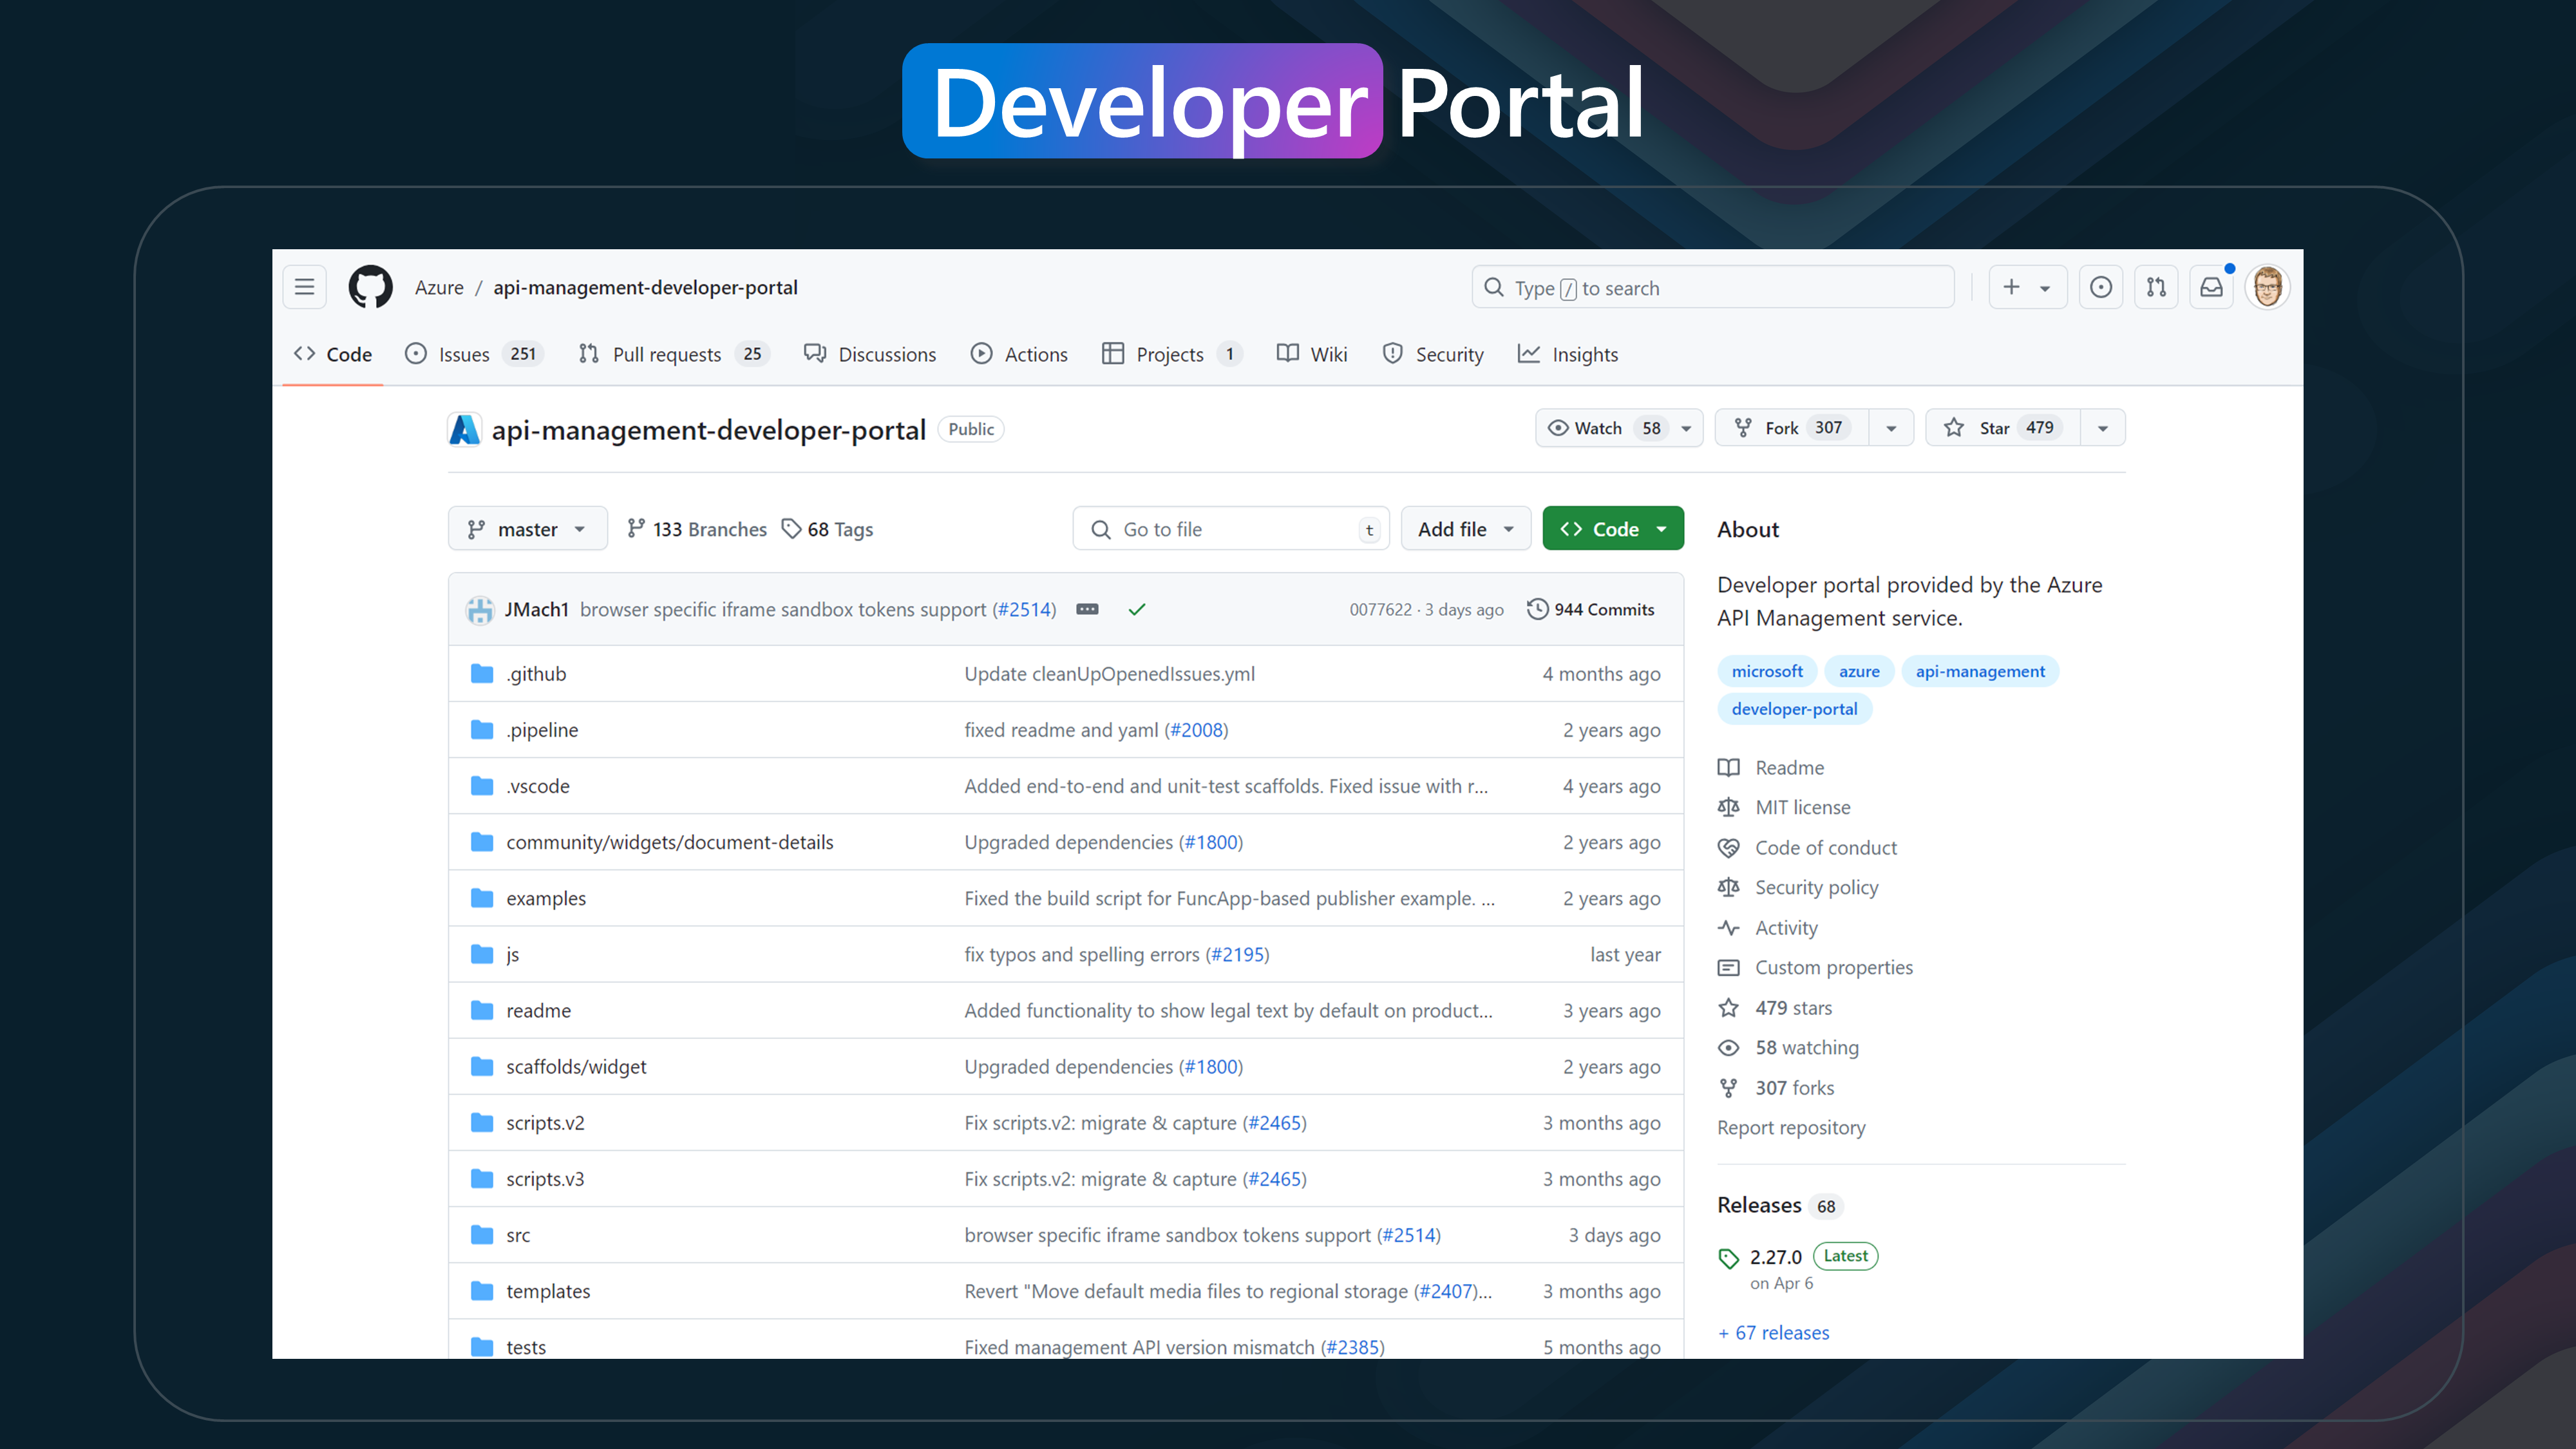
Task: Open release 2.27.0 tagged Latest
Action: pos(1775,1257)
